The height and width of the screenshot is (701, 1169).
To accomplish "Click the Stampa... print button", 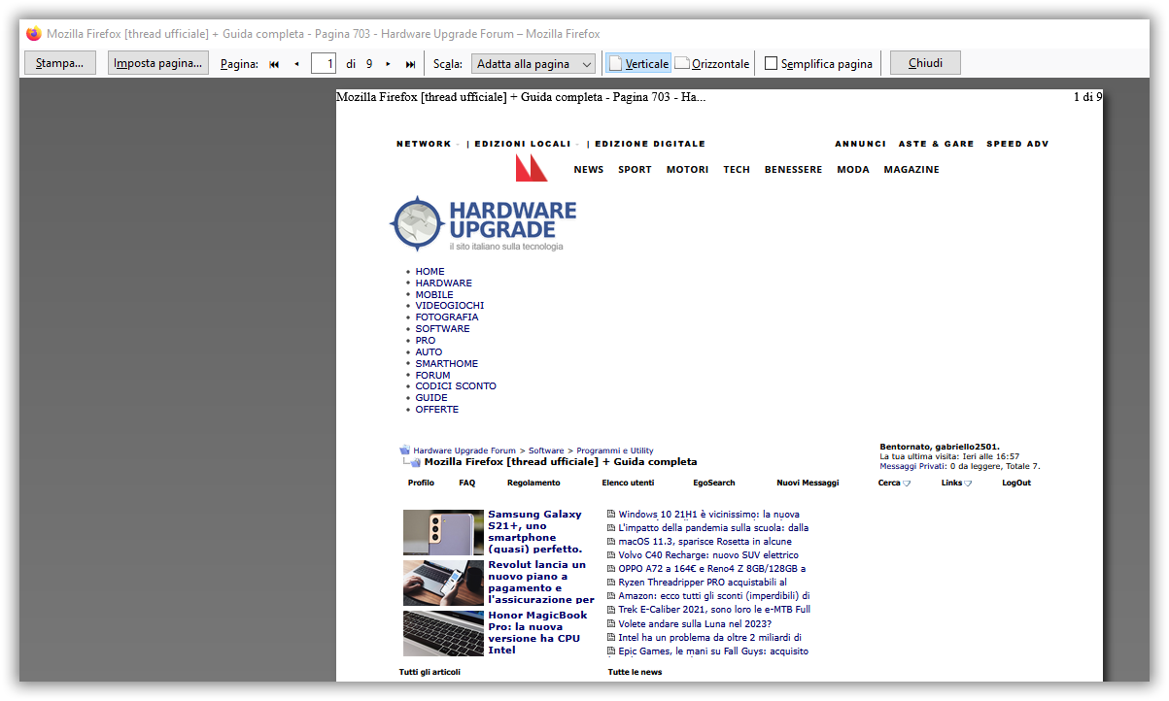I will point(59,63).
